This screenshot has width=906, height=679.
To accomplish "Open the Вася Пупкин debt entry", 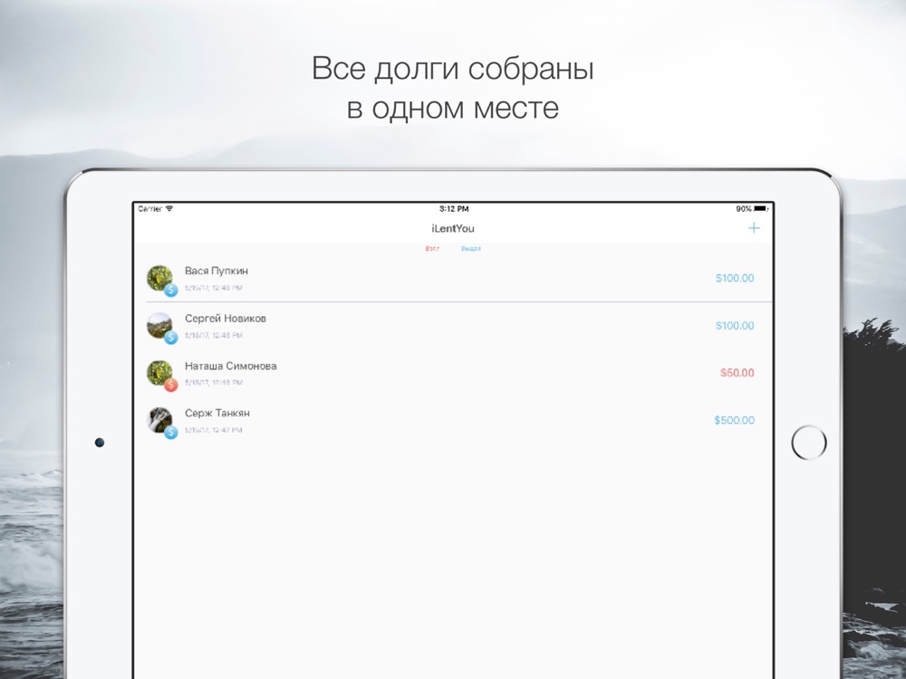I will 454,278.
